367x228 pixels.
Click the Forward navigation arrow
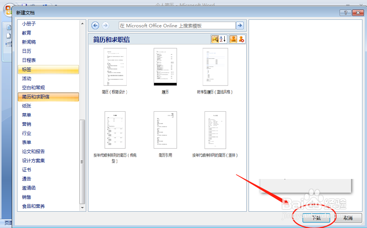click(106, 25)
